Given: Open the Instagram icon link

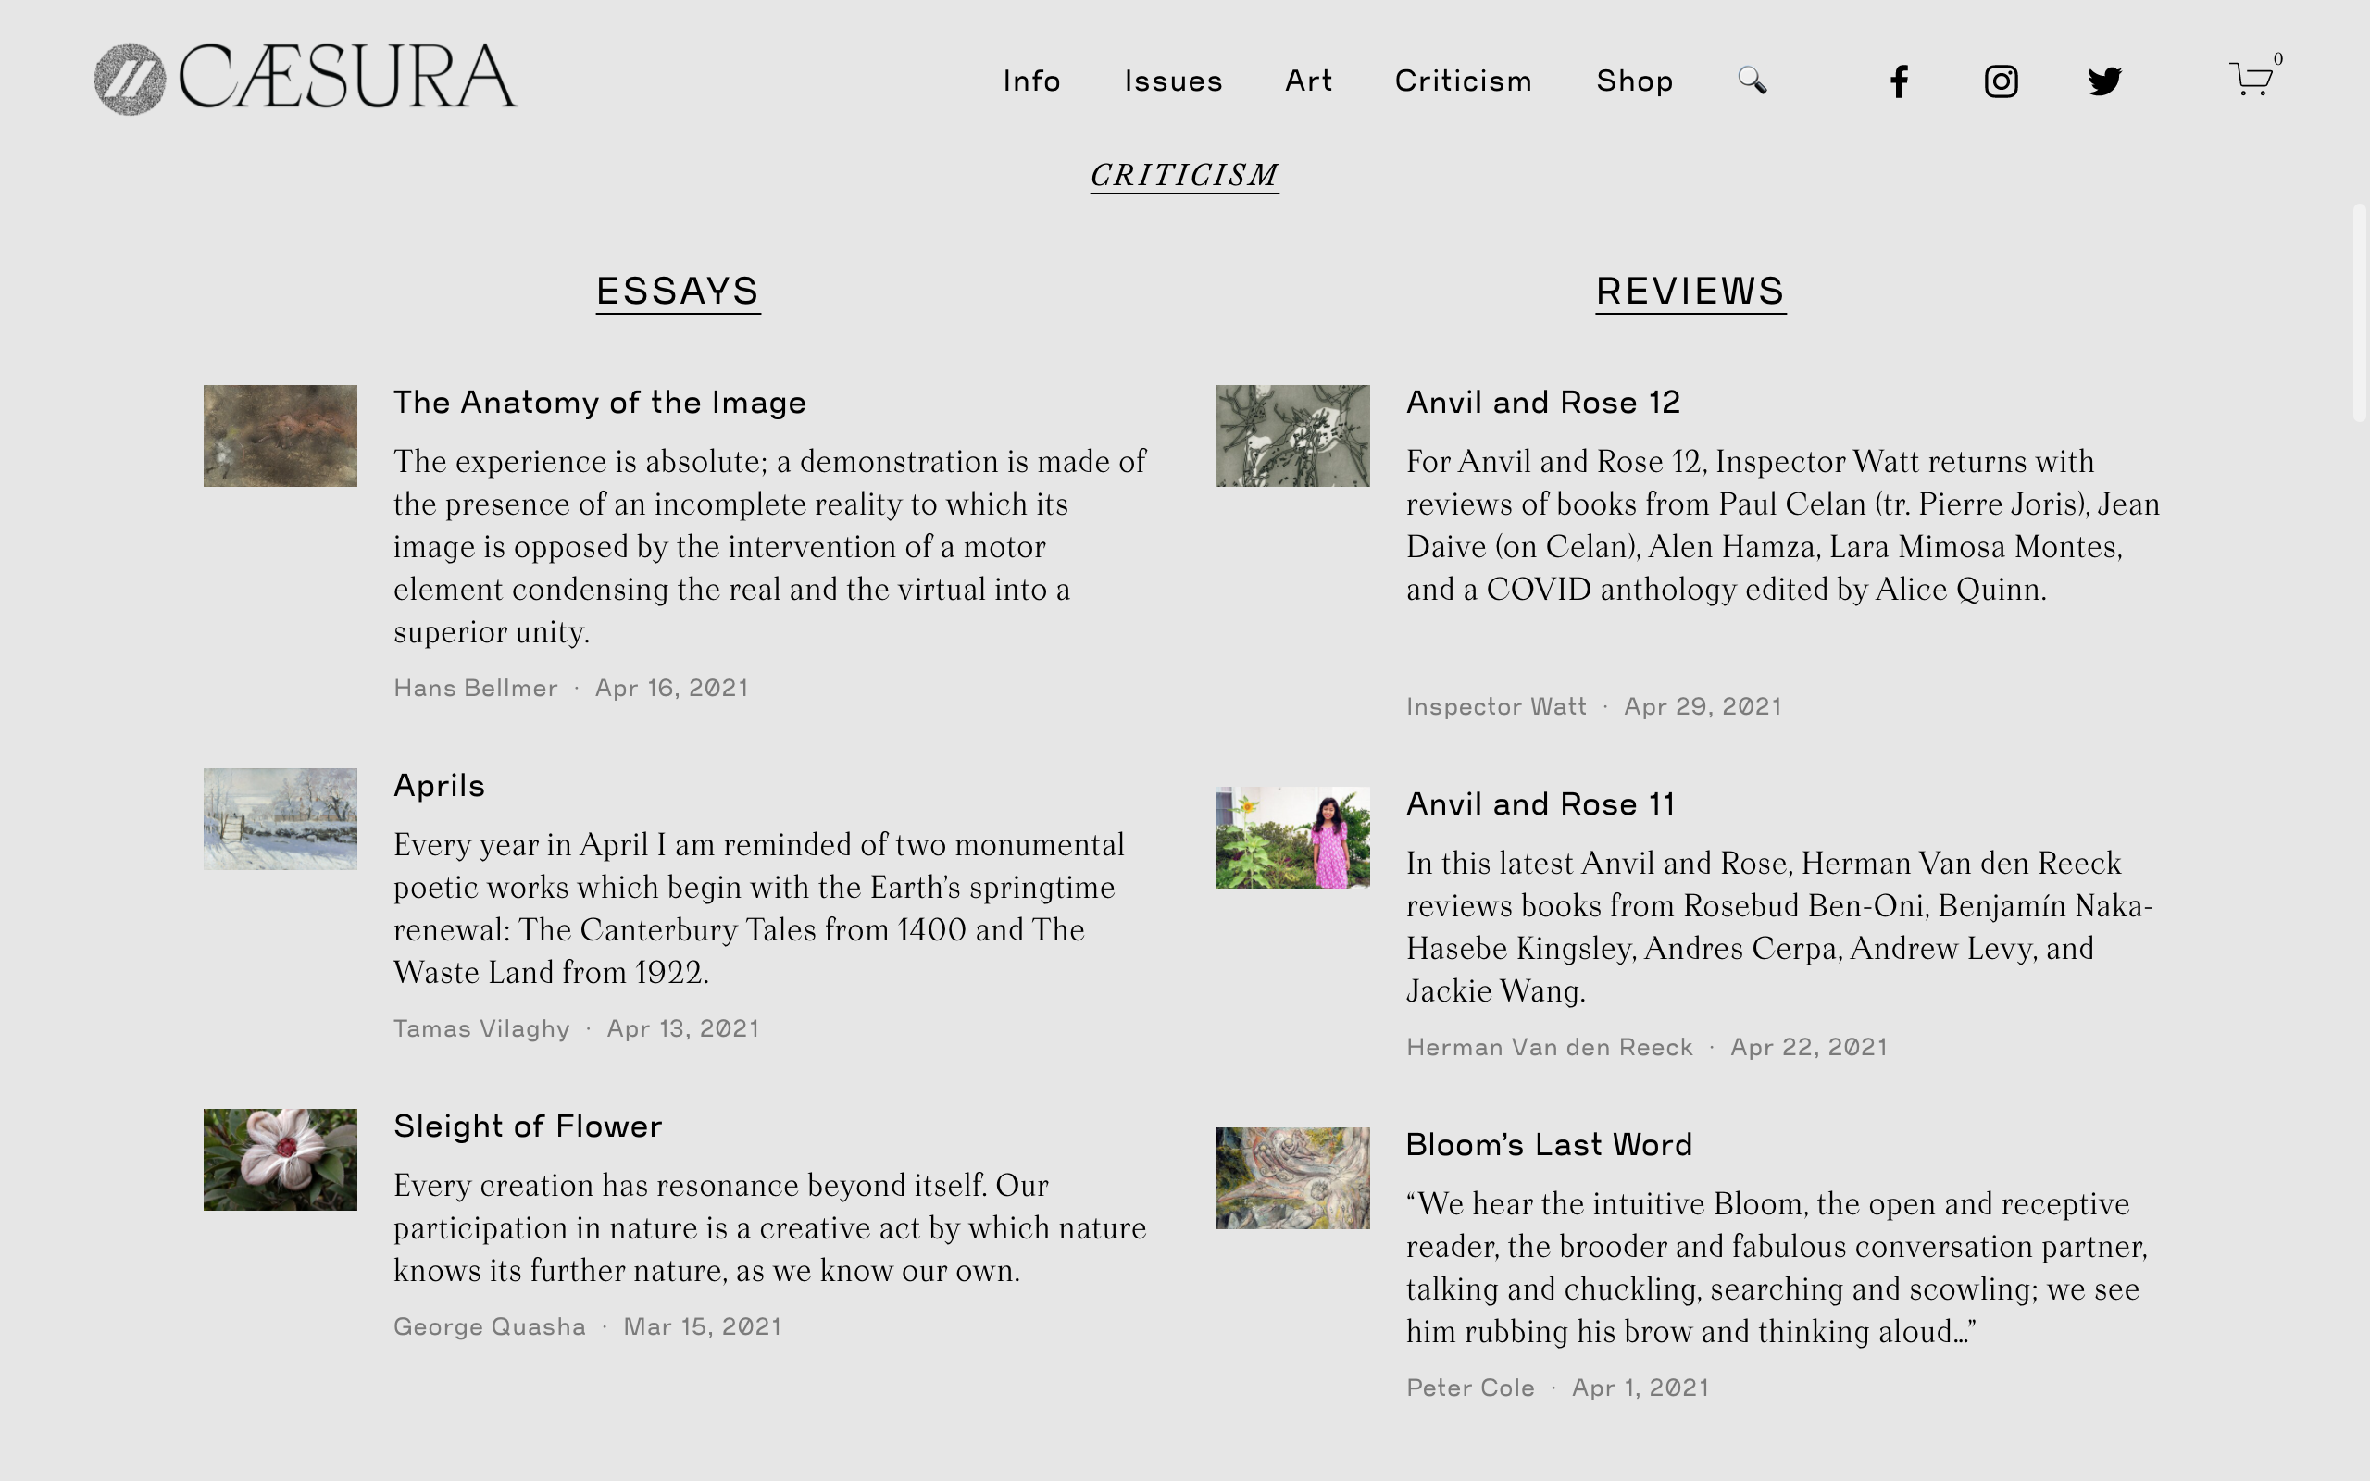Looking at the screenshot, I should pos(2001,81).
